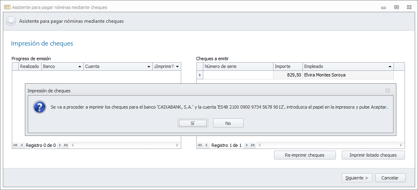
Task: Proceed with Siguiente button
Action: pos(357,178)
